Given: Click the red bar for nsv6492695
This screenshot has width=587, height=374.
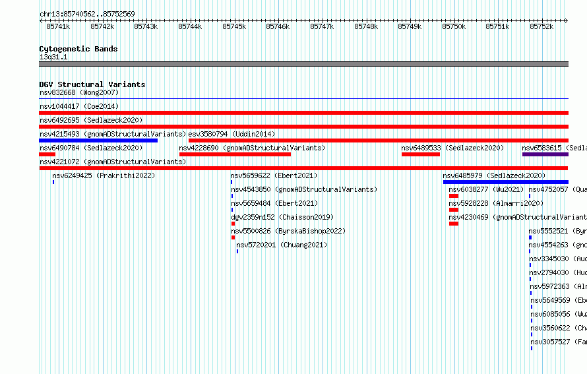Looking at the screenshot, I should [x=303, y=127].
